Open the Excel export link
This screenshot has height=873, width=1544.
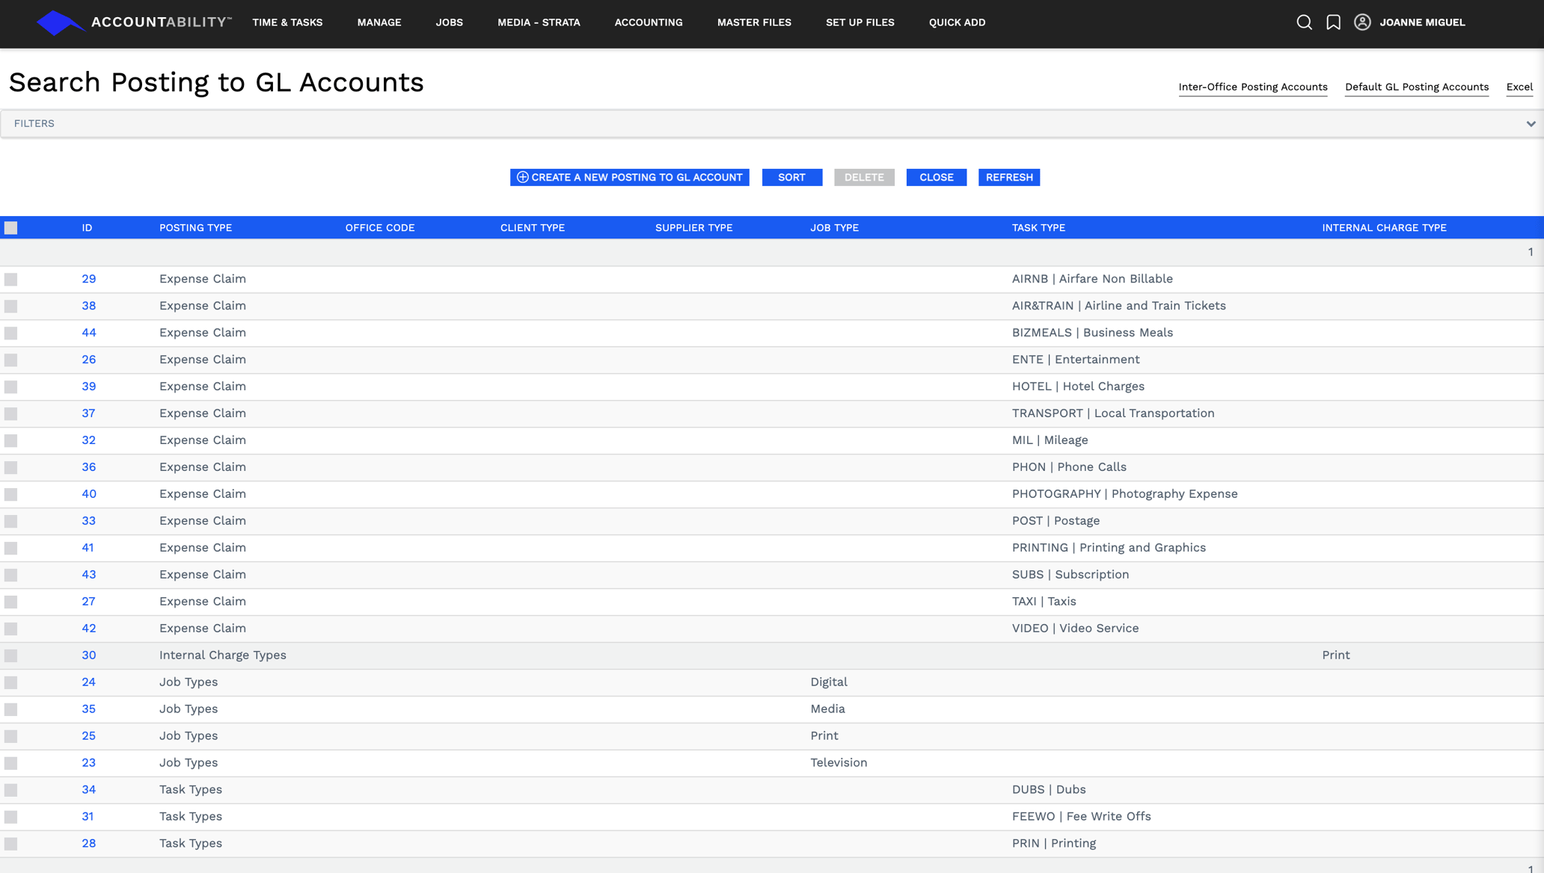1519,87
